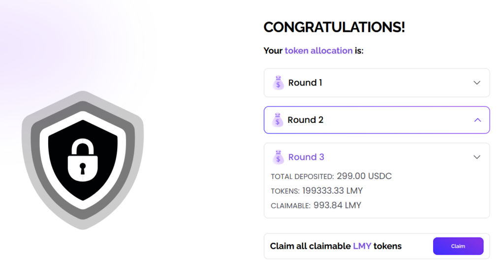Select the Round 1 label text
This screenshot has width=504, height=268.
305,83
